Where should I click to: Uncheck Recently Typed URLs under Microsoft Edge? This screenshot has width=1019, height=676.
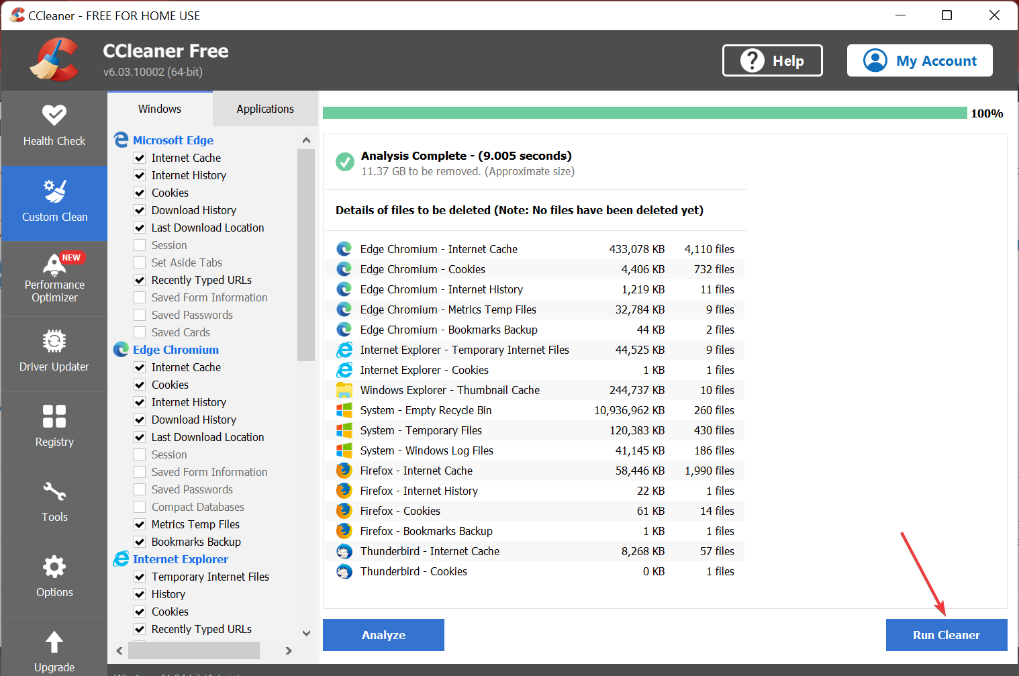click(x=140, y=280)
